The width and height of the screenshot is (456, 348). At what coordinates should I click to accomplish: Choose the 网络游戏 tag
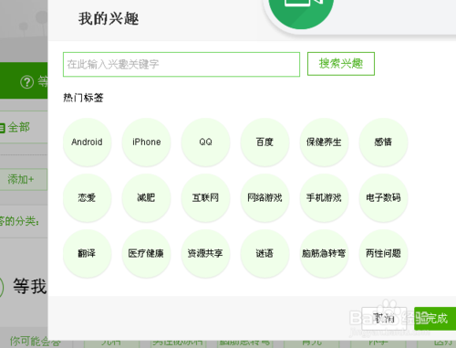(x=264, y=198)
